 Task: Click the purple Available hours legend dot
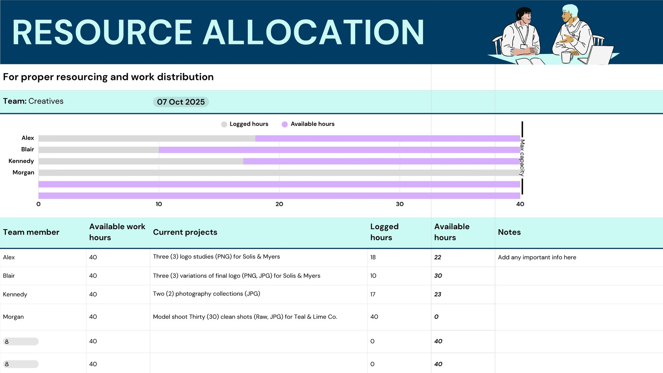285,124
